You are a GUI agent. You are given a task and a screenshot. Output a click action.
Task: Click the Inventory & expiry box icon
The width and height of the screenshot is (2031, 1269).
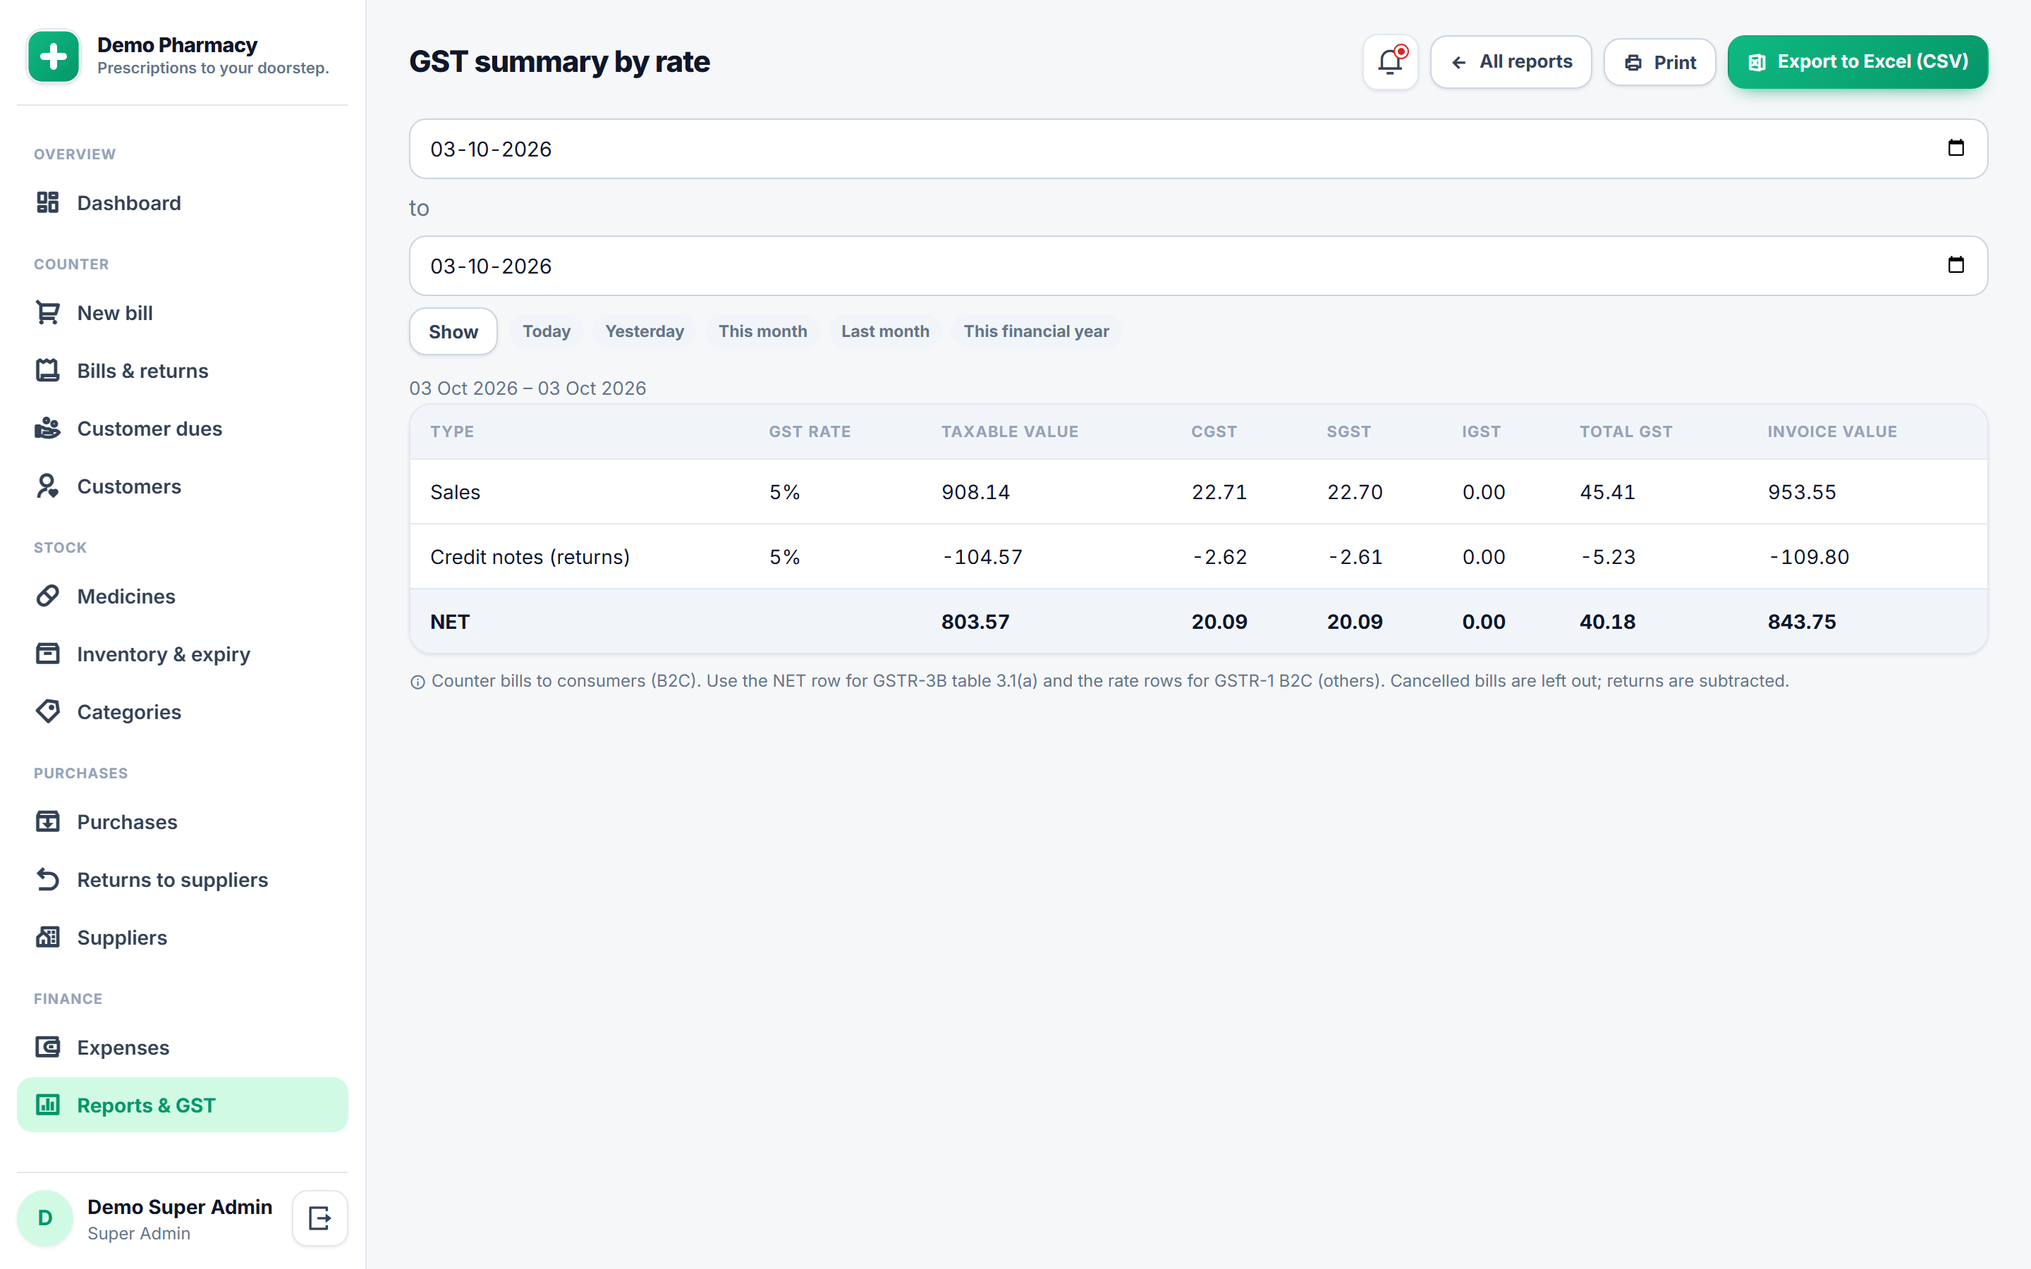click(x=48, y=654)
